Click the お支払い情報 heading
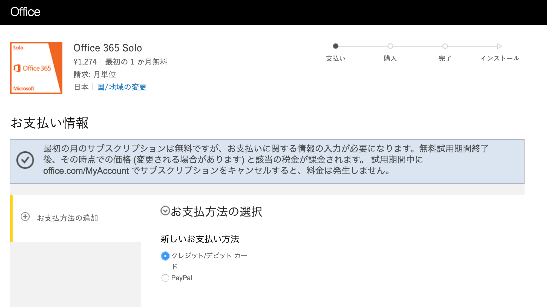 pos(50,123)
